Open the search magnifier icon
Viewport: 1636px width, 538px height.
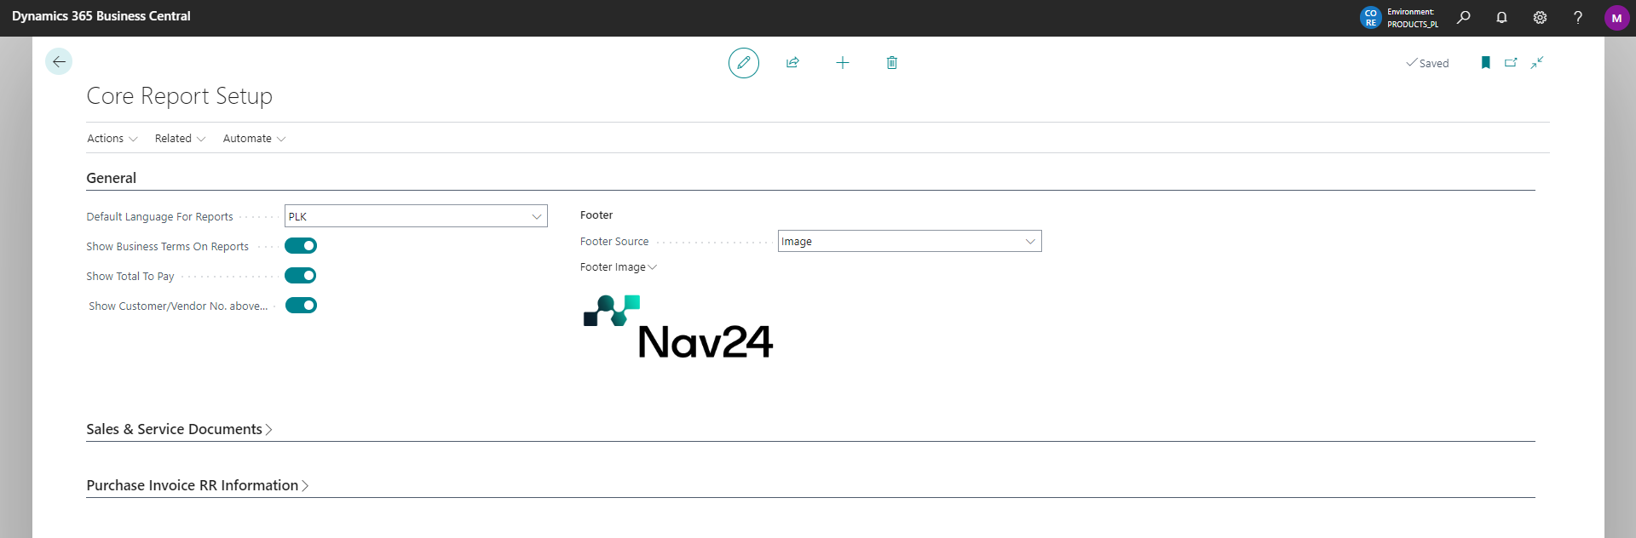point(1464,17)
